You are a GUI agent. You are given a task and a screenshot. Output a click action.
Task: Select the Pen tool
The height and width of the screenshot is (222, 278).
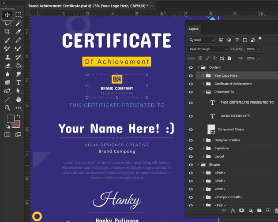pyautogui.click(x=8, y=91)
